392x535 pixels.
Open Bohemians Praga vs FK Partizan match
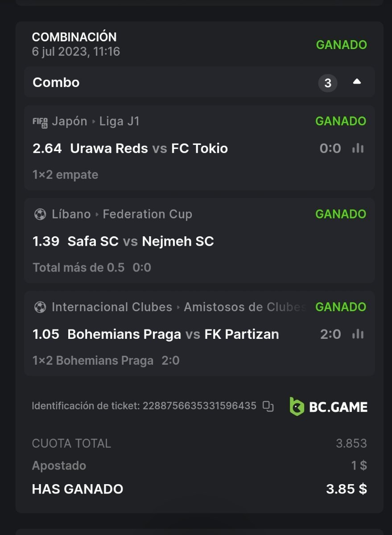[x=173, y=334]
